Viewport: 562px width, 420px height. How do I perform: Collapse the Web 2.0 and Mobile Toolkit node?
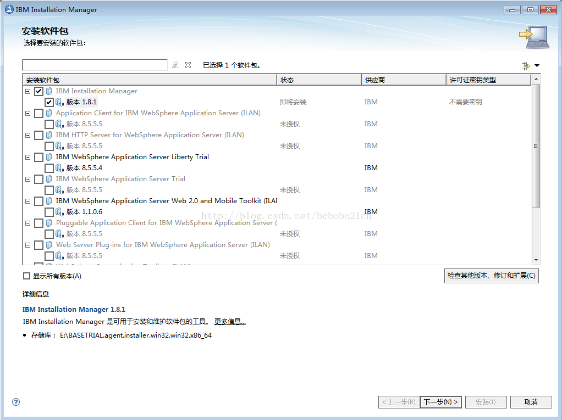27,201
